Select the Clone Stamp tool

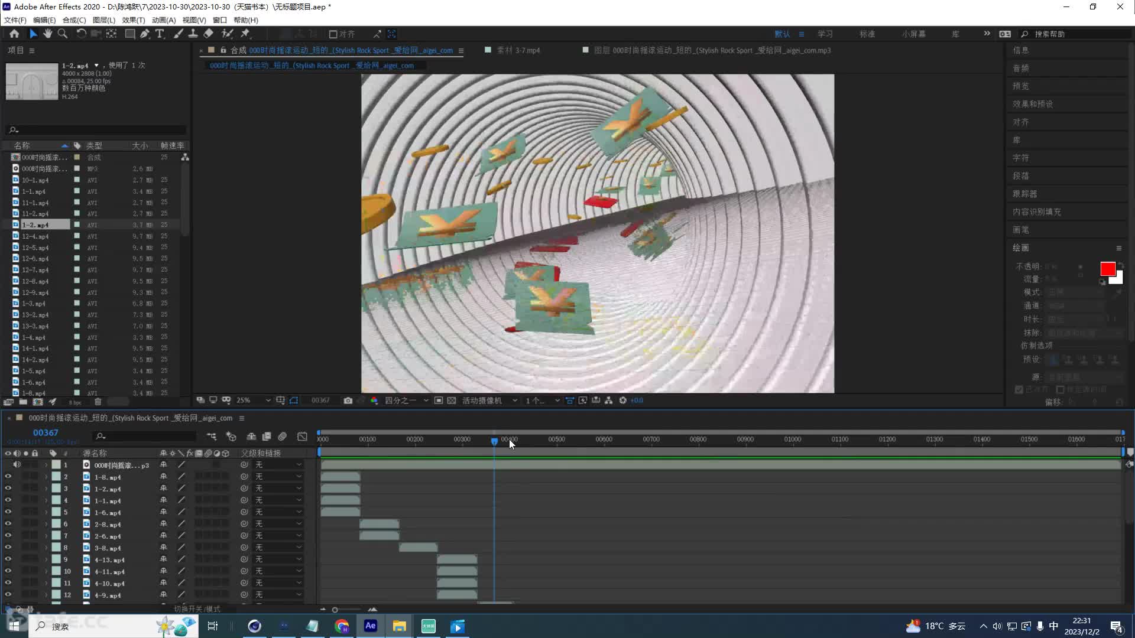pos(193,34)
